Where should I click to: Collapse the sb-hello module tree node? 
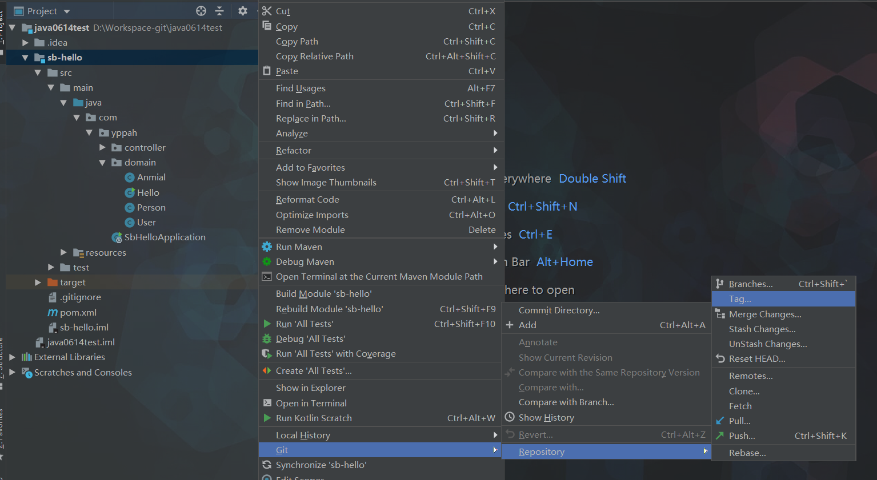(25, 58)
